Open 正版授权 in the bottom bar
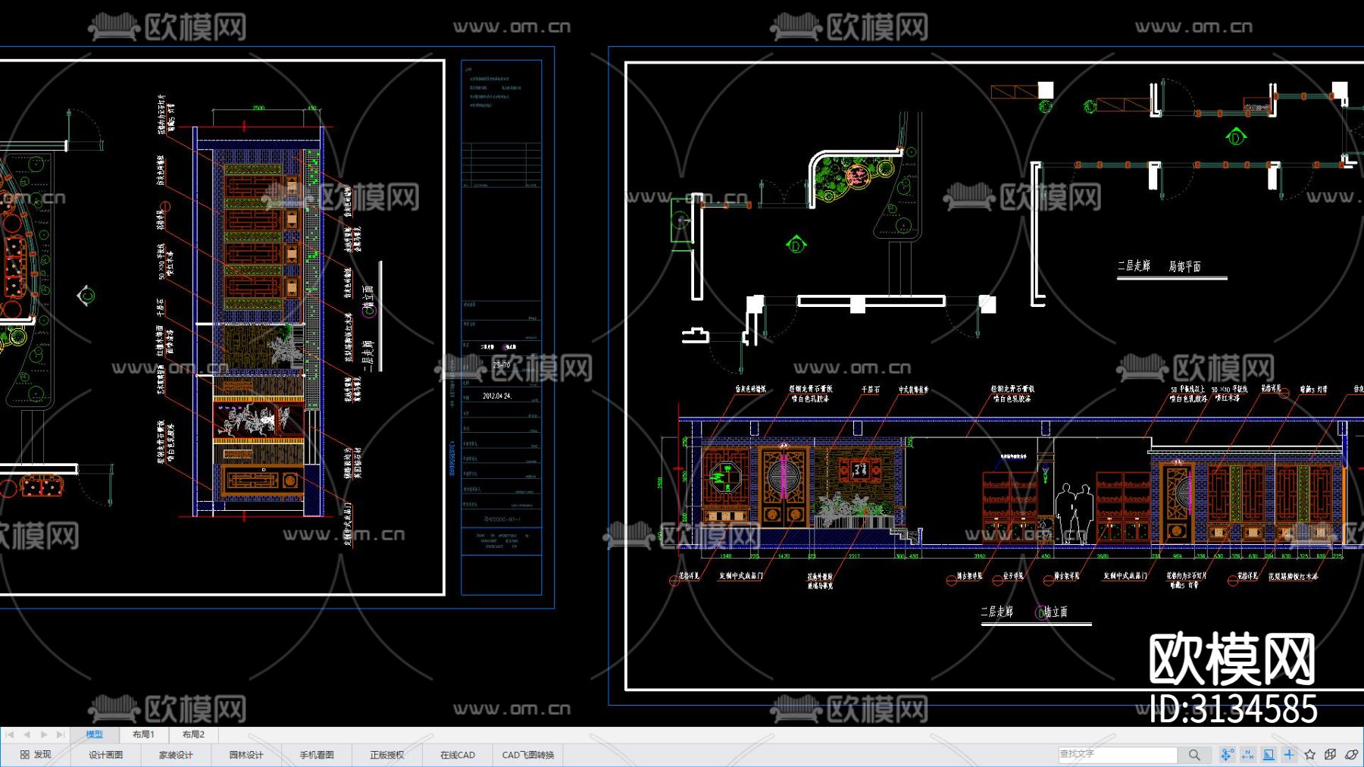 click(x=387, y=755)
